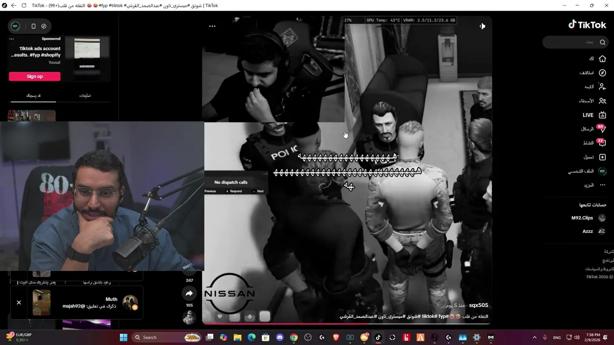Open the recommended video thumbnail under tabs
Screen dimensions: 614x345
tap(32, 115)
